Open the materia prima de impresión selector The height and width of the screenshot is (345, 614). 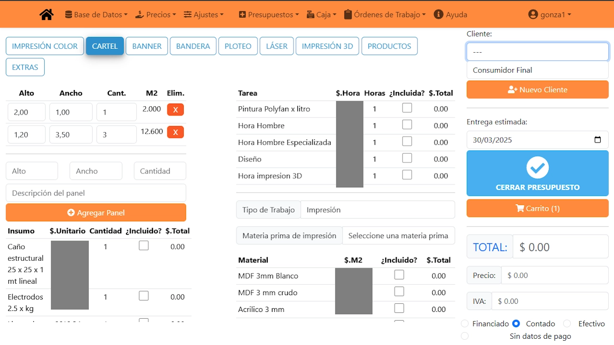click(398, 236)
